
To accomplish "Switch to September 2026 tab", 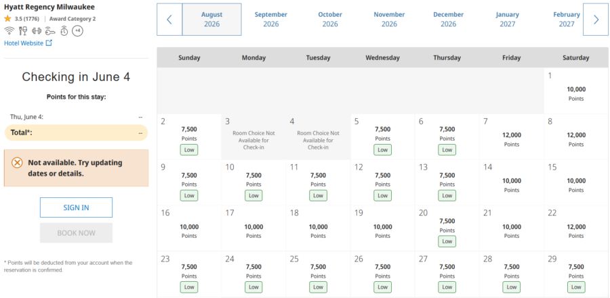I will click(270, 20).
